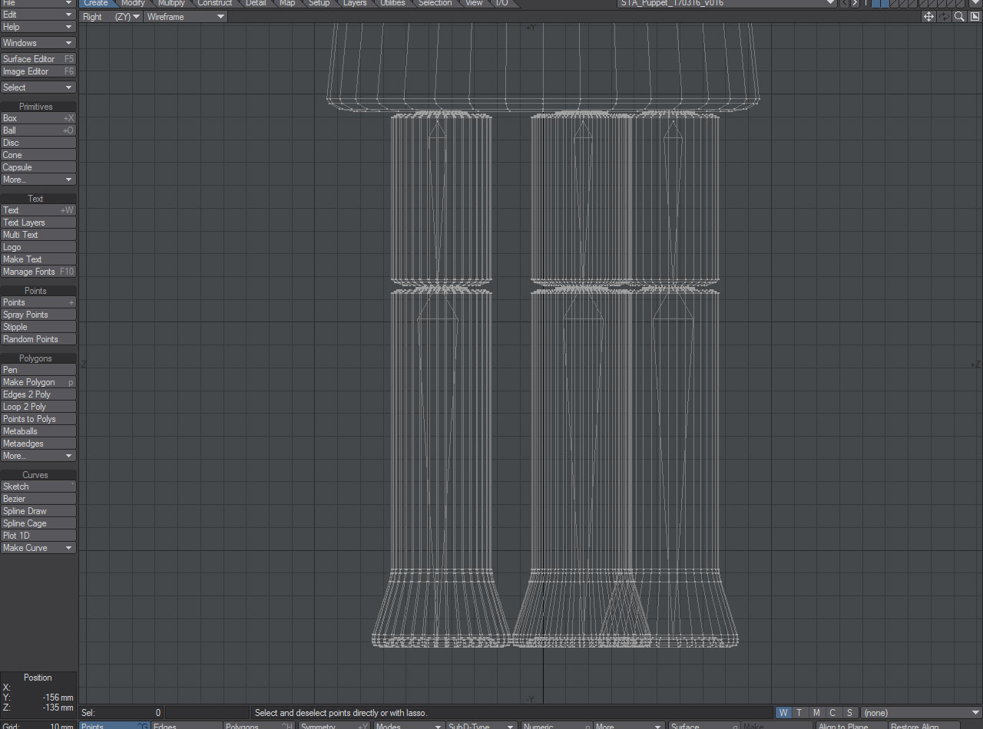
Task: Switch to the Multiply tab
Action: point(171,3)
